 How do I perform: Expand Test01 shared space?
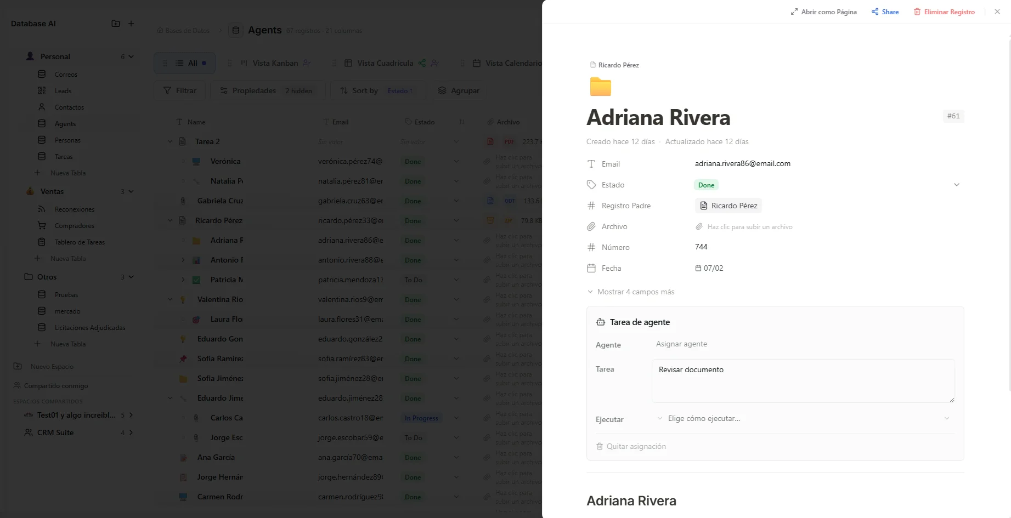[131, 415]
